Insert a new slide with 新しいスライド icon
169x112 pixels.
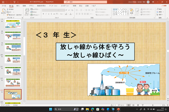coord(27,10)
